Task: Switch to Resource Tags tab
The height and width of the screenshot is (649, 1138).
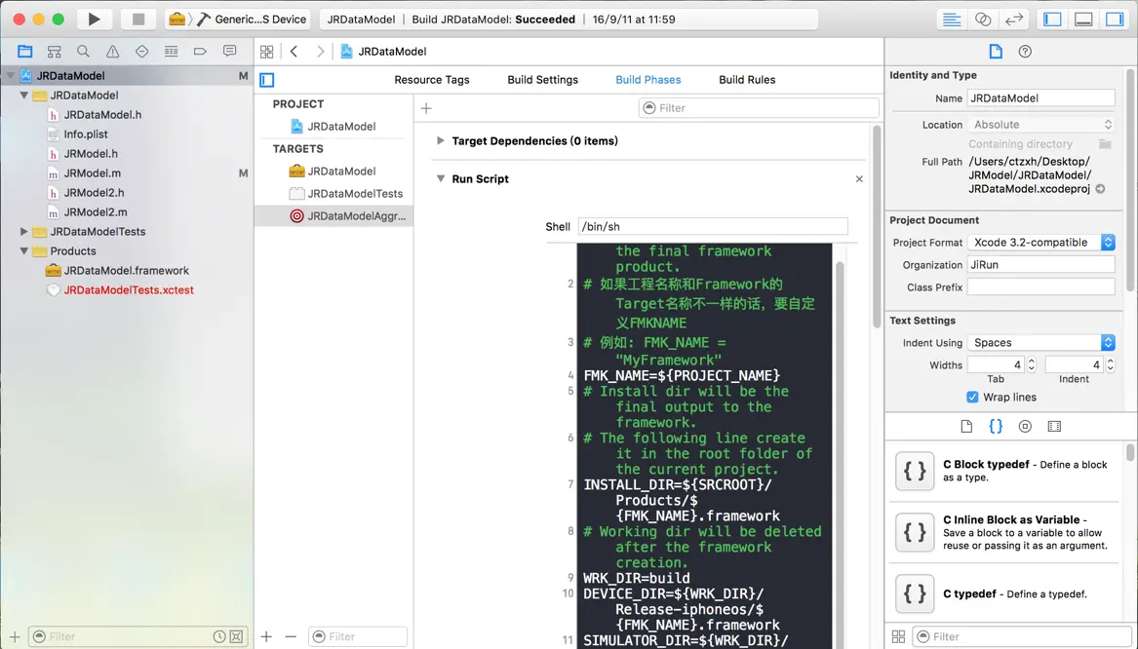Action: (432, 80)
